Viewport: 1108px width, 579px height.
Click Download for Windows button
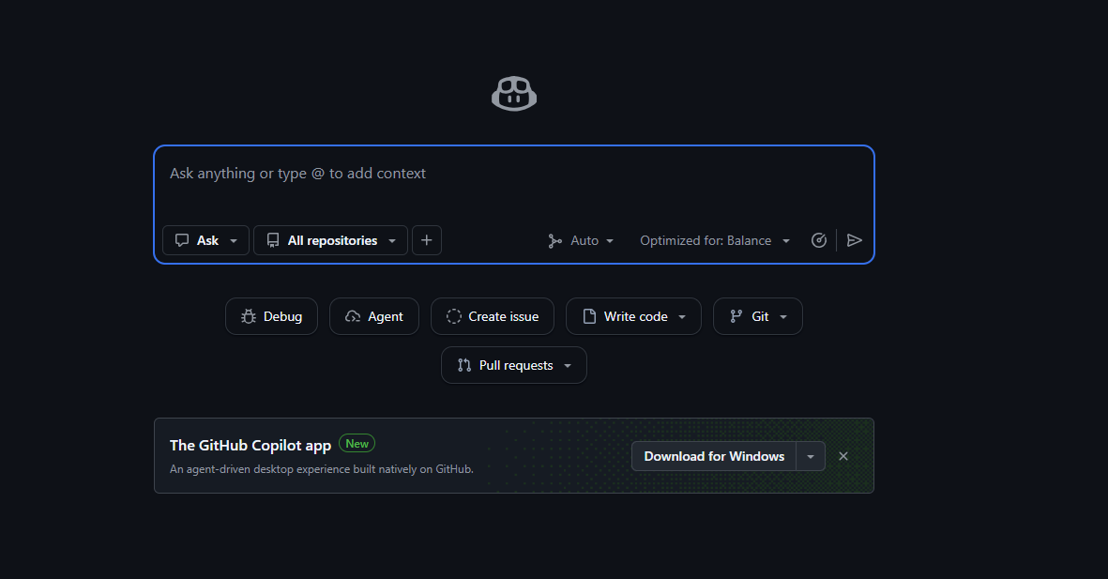tap(714, 456)
